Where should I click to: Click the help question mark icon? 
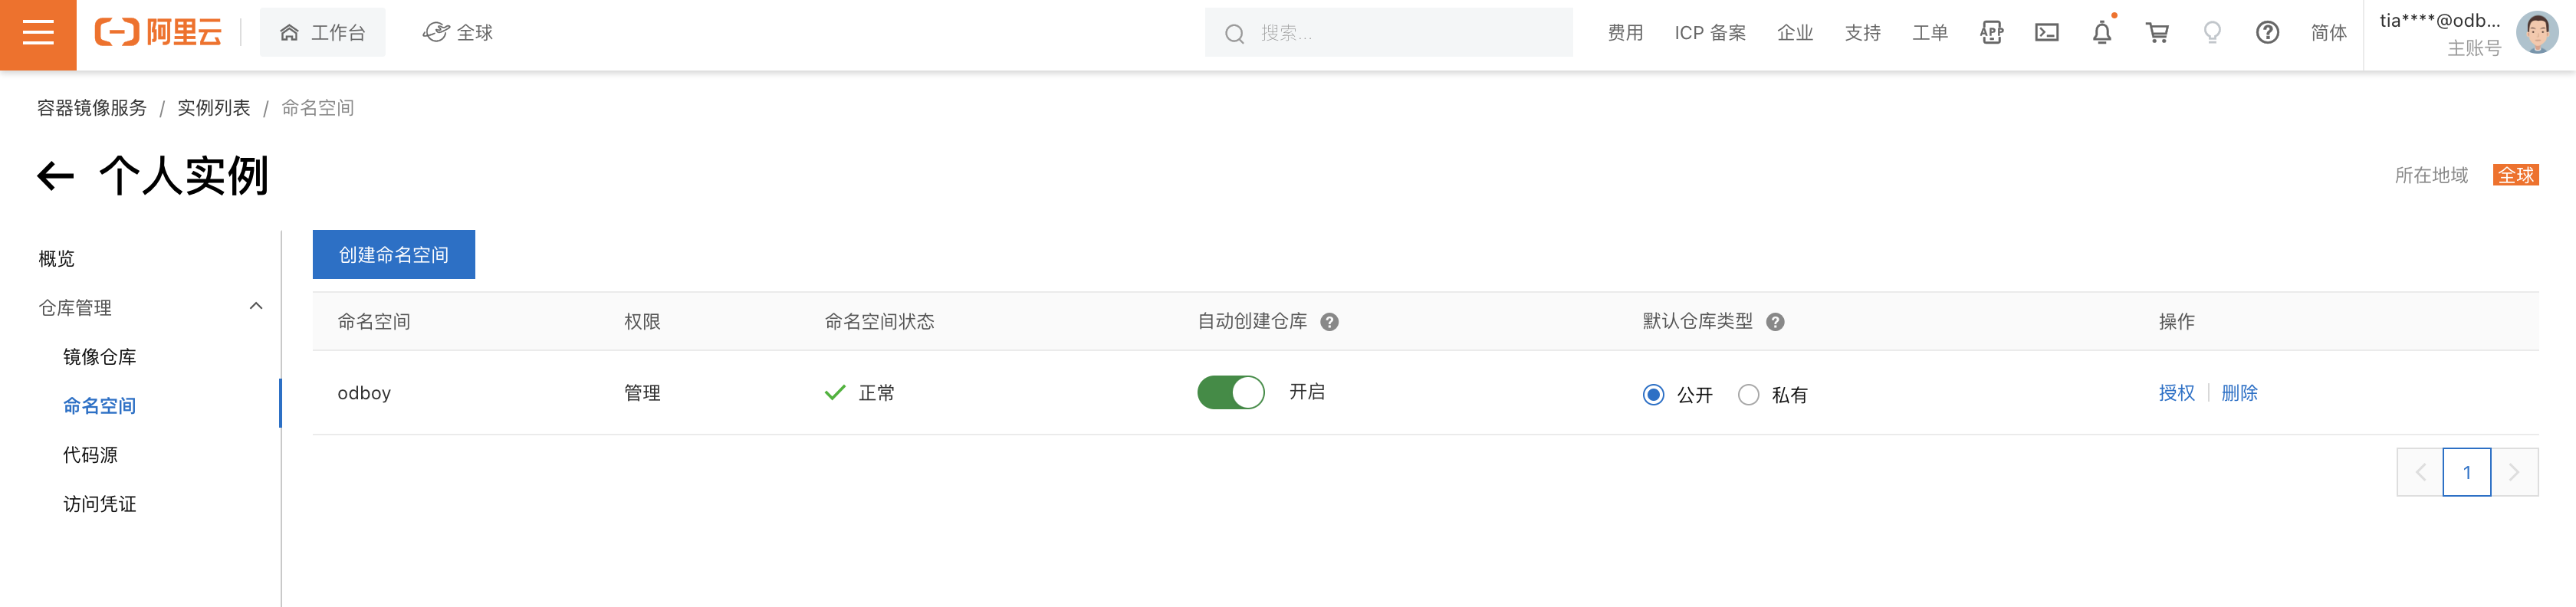point(2267,33)
